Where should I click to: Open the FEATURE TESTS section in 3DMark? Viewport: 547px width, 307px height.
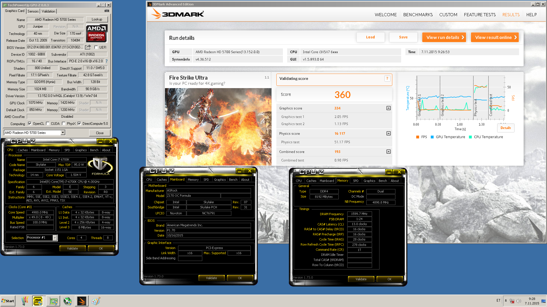tap(479, 15)
